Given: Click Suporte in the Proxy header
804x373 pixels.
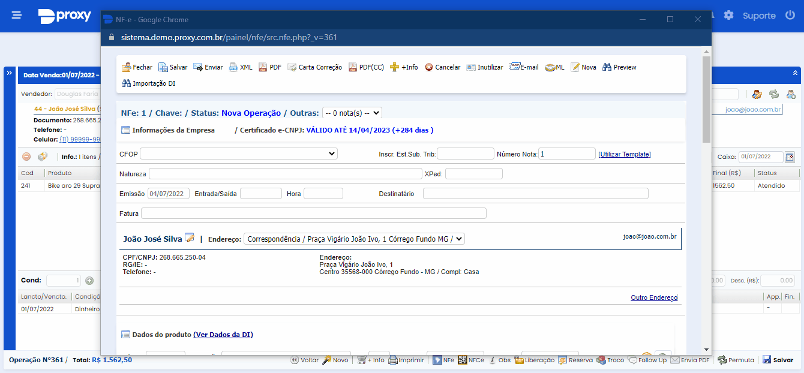Looking at the screenshot, I should (759, 16).
